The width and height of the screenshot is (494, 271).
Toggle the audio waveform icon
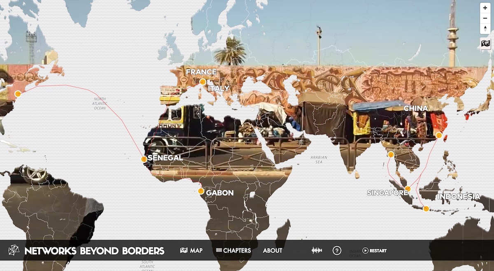pos(317,250)
